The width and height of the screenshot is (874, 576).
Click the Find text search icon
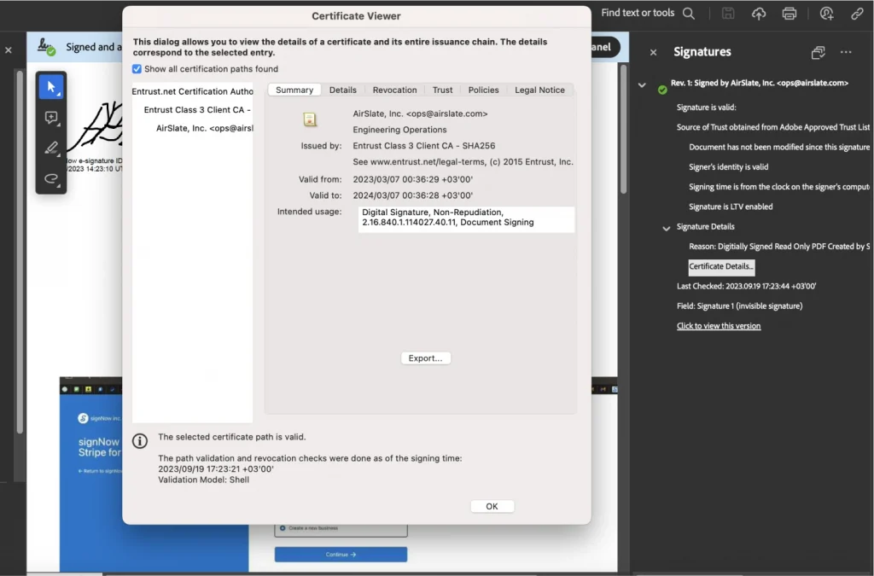[688, 14]
